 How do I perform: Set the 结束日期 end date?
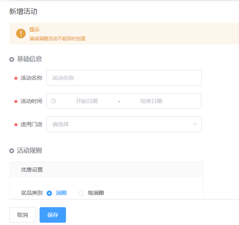click(151, 101)
